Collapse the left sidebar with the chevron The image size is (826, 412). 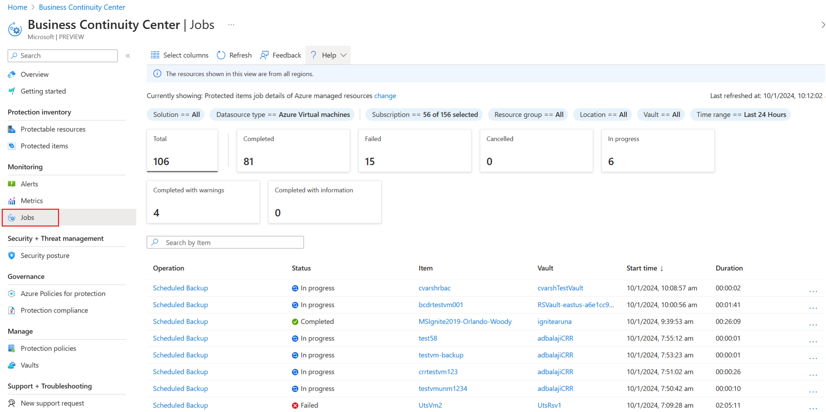(128, 55)
